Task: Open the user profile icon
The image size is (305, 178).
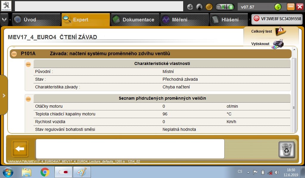Action: click(x=199, y=7)
